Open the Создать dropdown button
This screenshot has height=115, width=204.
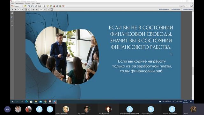tap(16, 6)
